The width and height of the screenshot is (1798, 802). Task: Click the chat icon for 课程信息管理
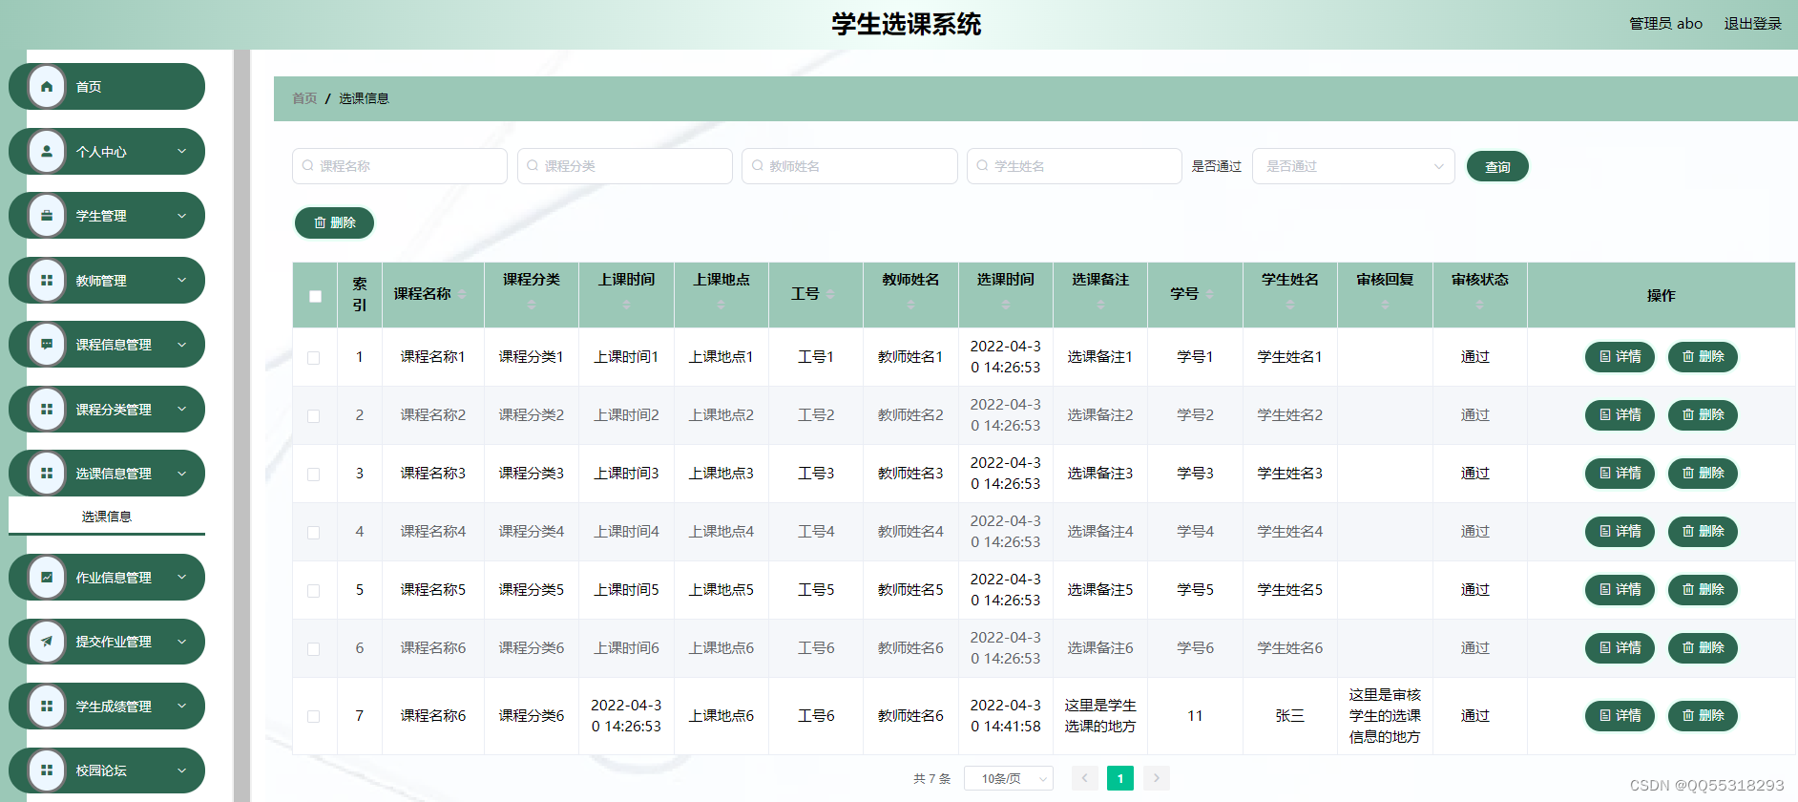[47, 345]
